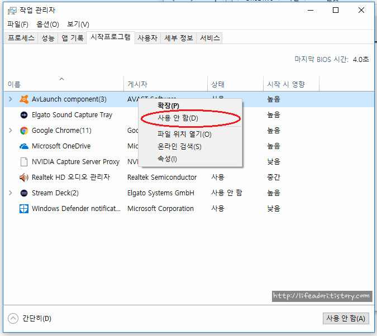Click Realtek's 중간 startup impact cell

[x=274, y=177]
